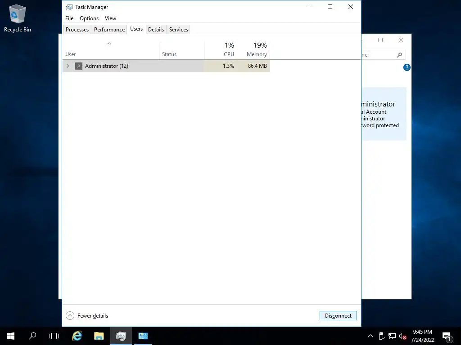461x345 pixels.
Task: Click the Administrator (12) row name
Action: coord(106,66)
